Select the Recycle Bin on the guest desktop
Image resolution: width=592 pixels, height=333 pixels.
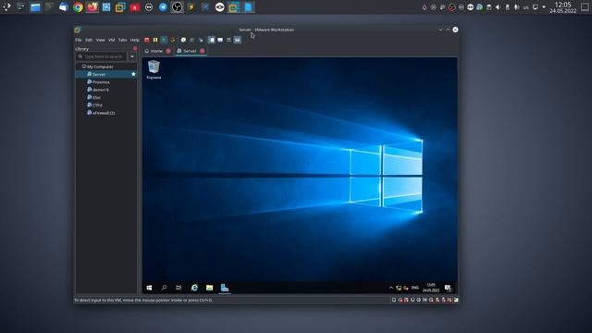(x=154, y=69)
